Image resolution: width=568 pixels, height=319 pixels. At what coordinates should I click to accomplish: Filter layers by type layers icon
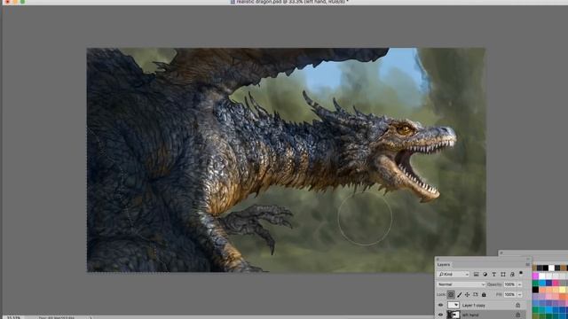tap(493, 275)
